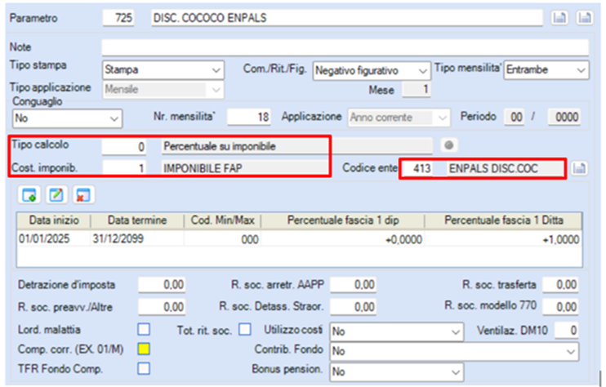Open the Contrib. Fondo dropdown
This screenshot has width=606, height=387.
(x=454, y=351)
